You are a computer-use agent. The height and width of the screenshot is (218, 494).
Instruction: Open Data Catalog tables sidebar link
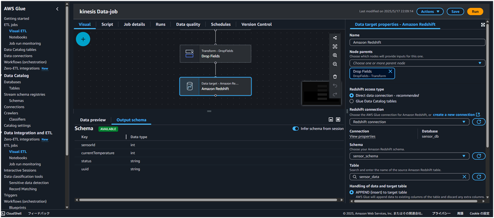pos(20,50)
